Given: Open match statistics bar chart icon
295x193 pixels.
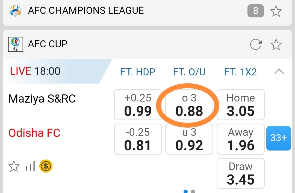Looking at the screenshot, I should 30,166.
